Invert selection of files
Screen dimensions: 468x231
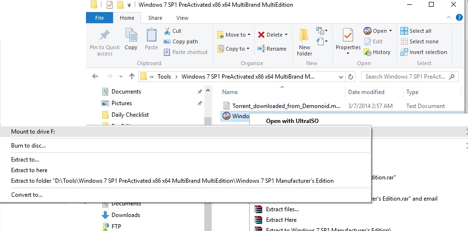tap(424, 52)
